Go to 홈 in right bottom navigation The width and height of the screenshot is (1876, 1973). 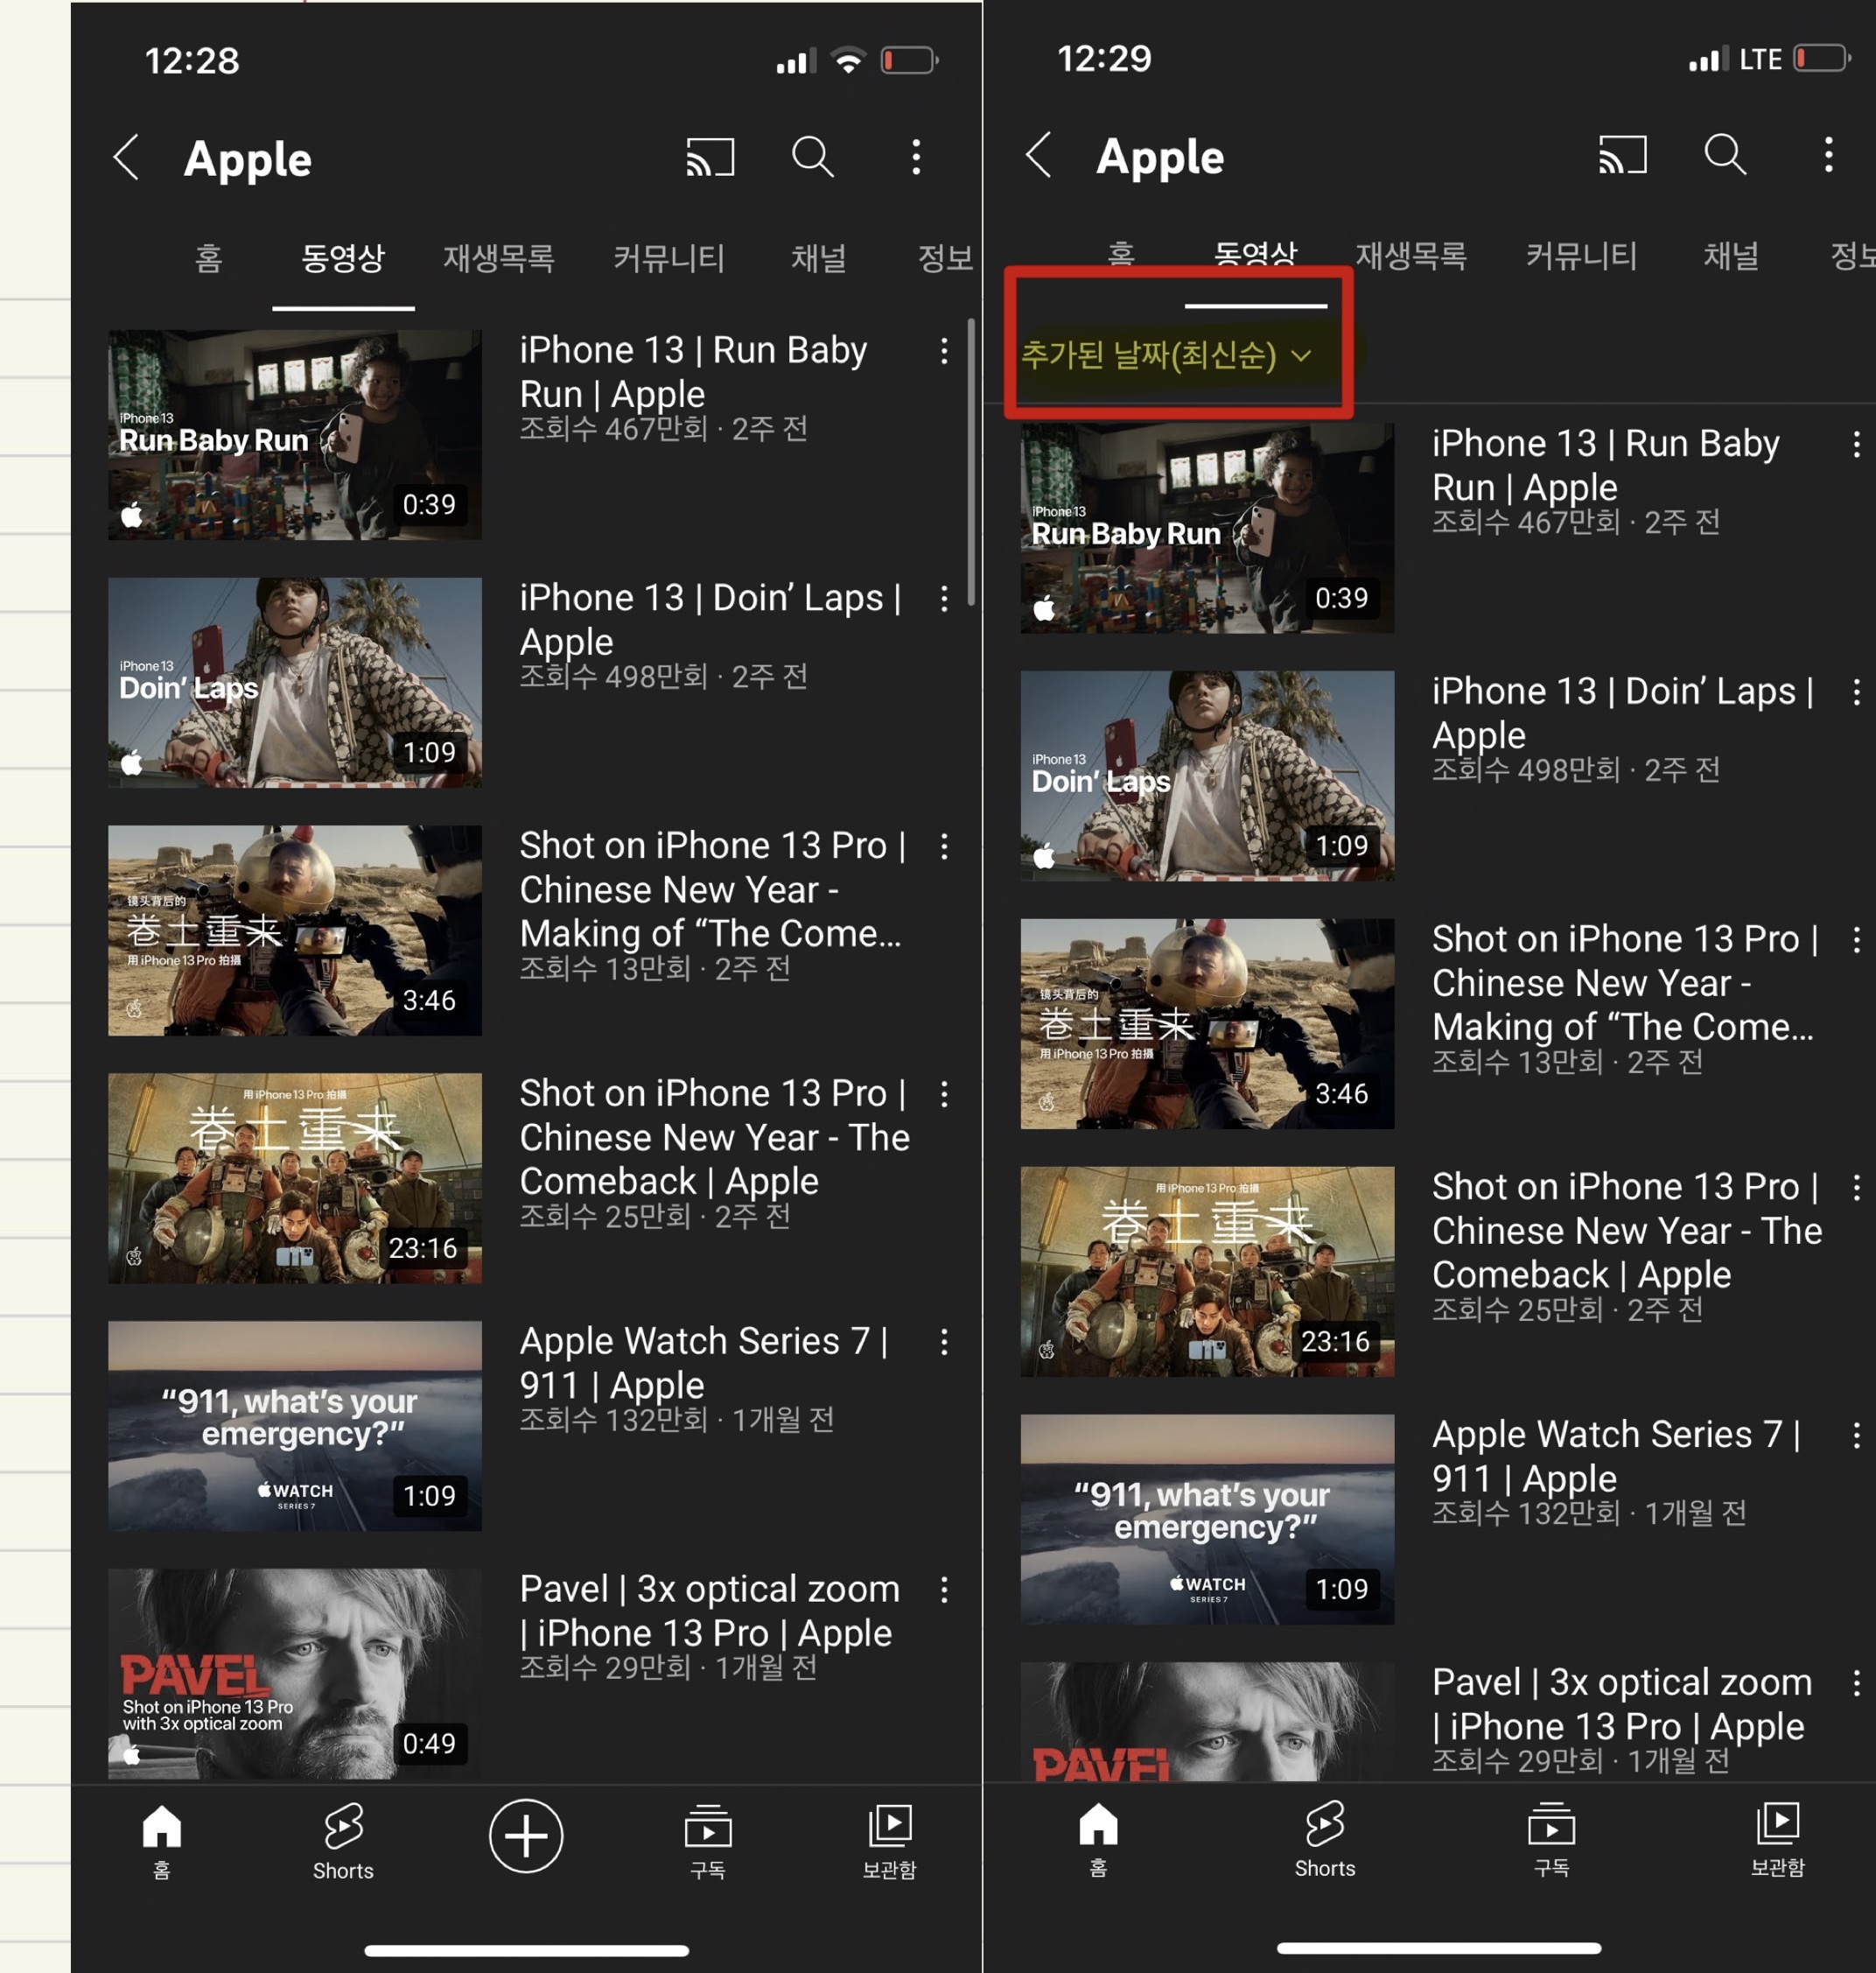(1098, 1839)
